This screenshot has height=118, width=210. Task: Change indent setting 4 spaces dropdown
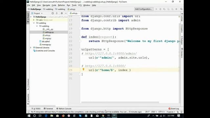coord(171,112)
